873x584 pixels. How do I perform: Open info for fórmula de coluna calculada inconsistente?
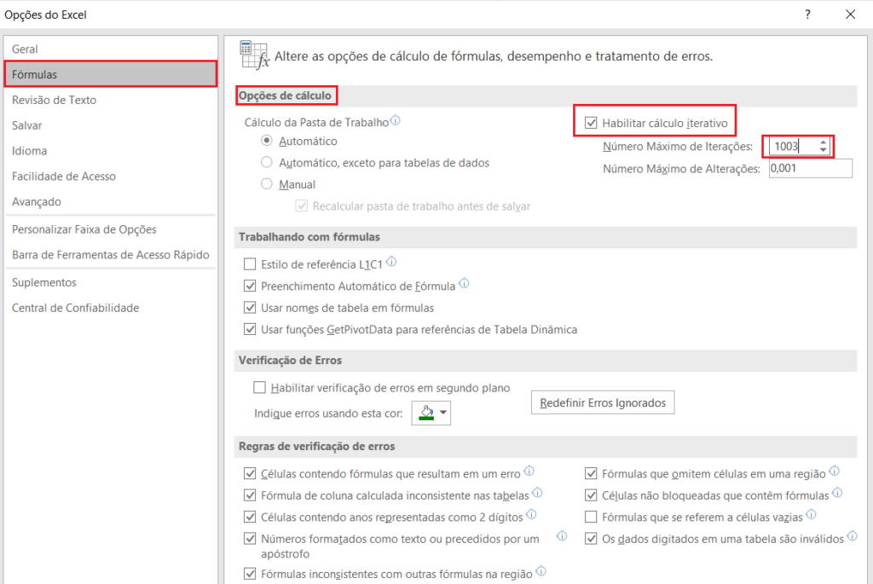coord(539,494)
